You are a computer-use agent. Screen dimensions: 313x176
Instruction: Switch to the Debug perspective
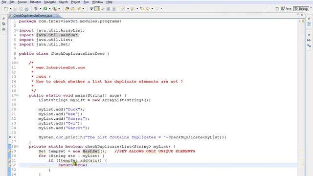pyautogui.click(x=301, y=9)
